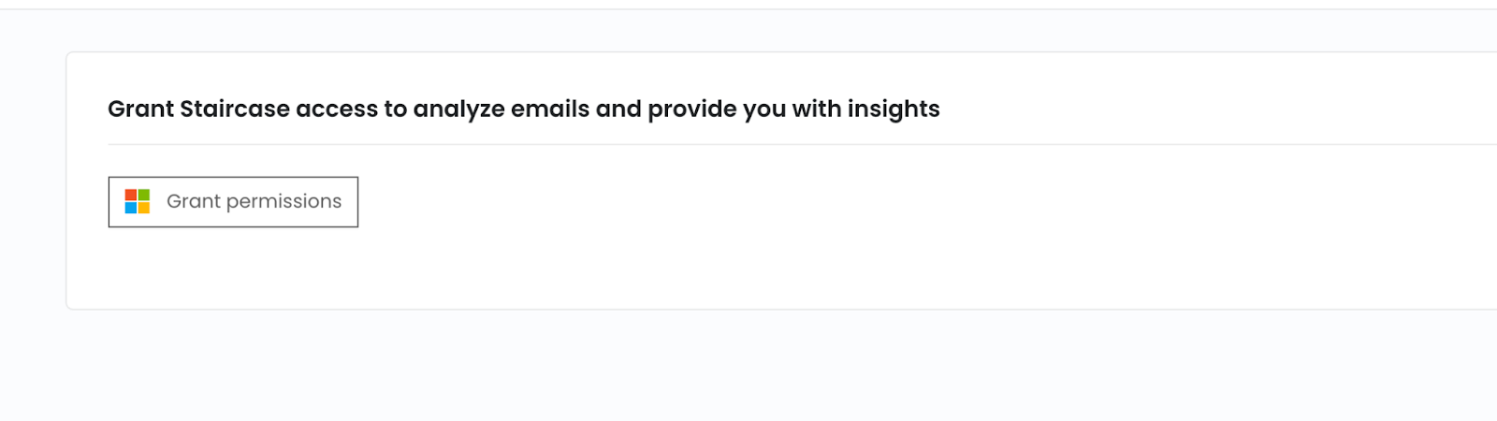Click the Microsoft logo icon
This screenshot has width=1497, height=421.
tap(138, 201)
